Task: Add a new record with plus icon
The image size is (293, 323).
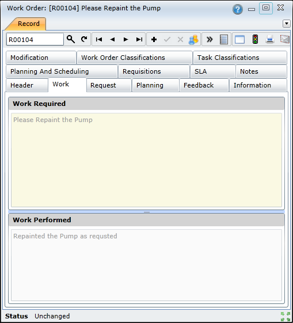Action: tap(154, 39)
